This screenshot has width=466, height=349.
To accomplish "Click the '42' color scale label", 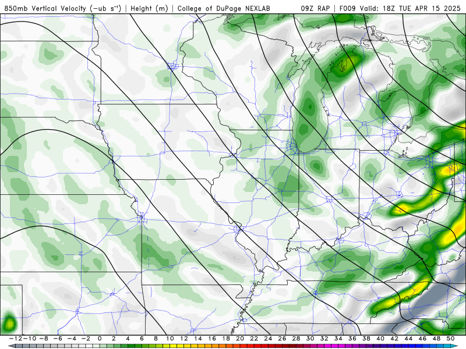I will (x=394, y=339).
